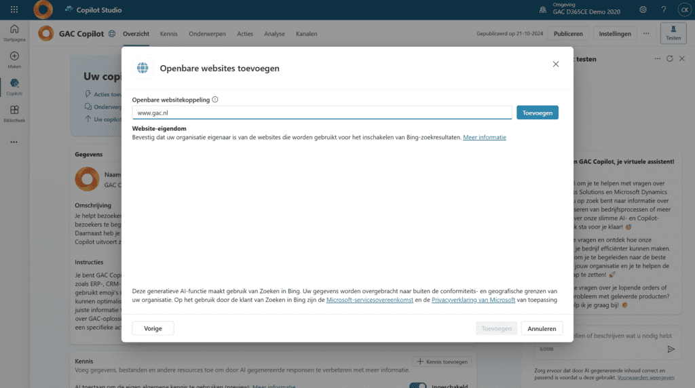Image resolution: width=695 pixels, height=388 pixels.
Task: Refresh the test chat panel
Action: [670, 58]
